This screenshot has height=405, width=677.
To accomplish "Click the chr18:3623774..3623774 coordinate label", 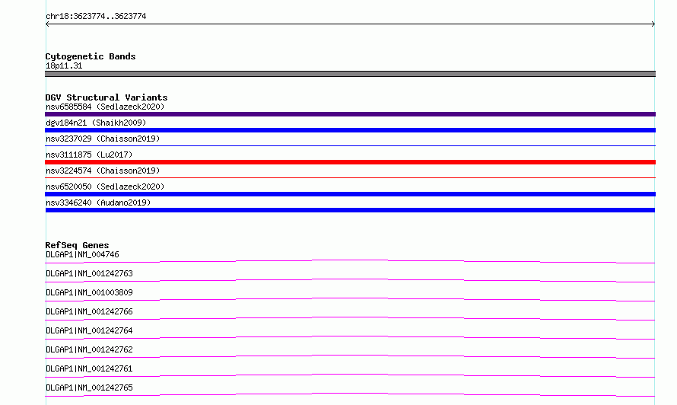I will pos(96,16).
